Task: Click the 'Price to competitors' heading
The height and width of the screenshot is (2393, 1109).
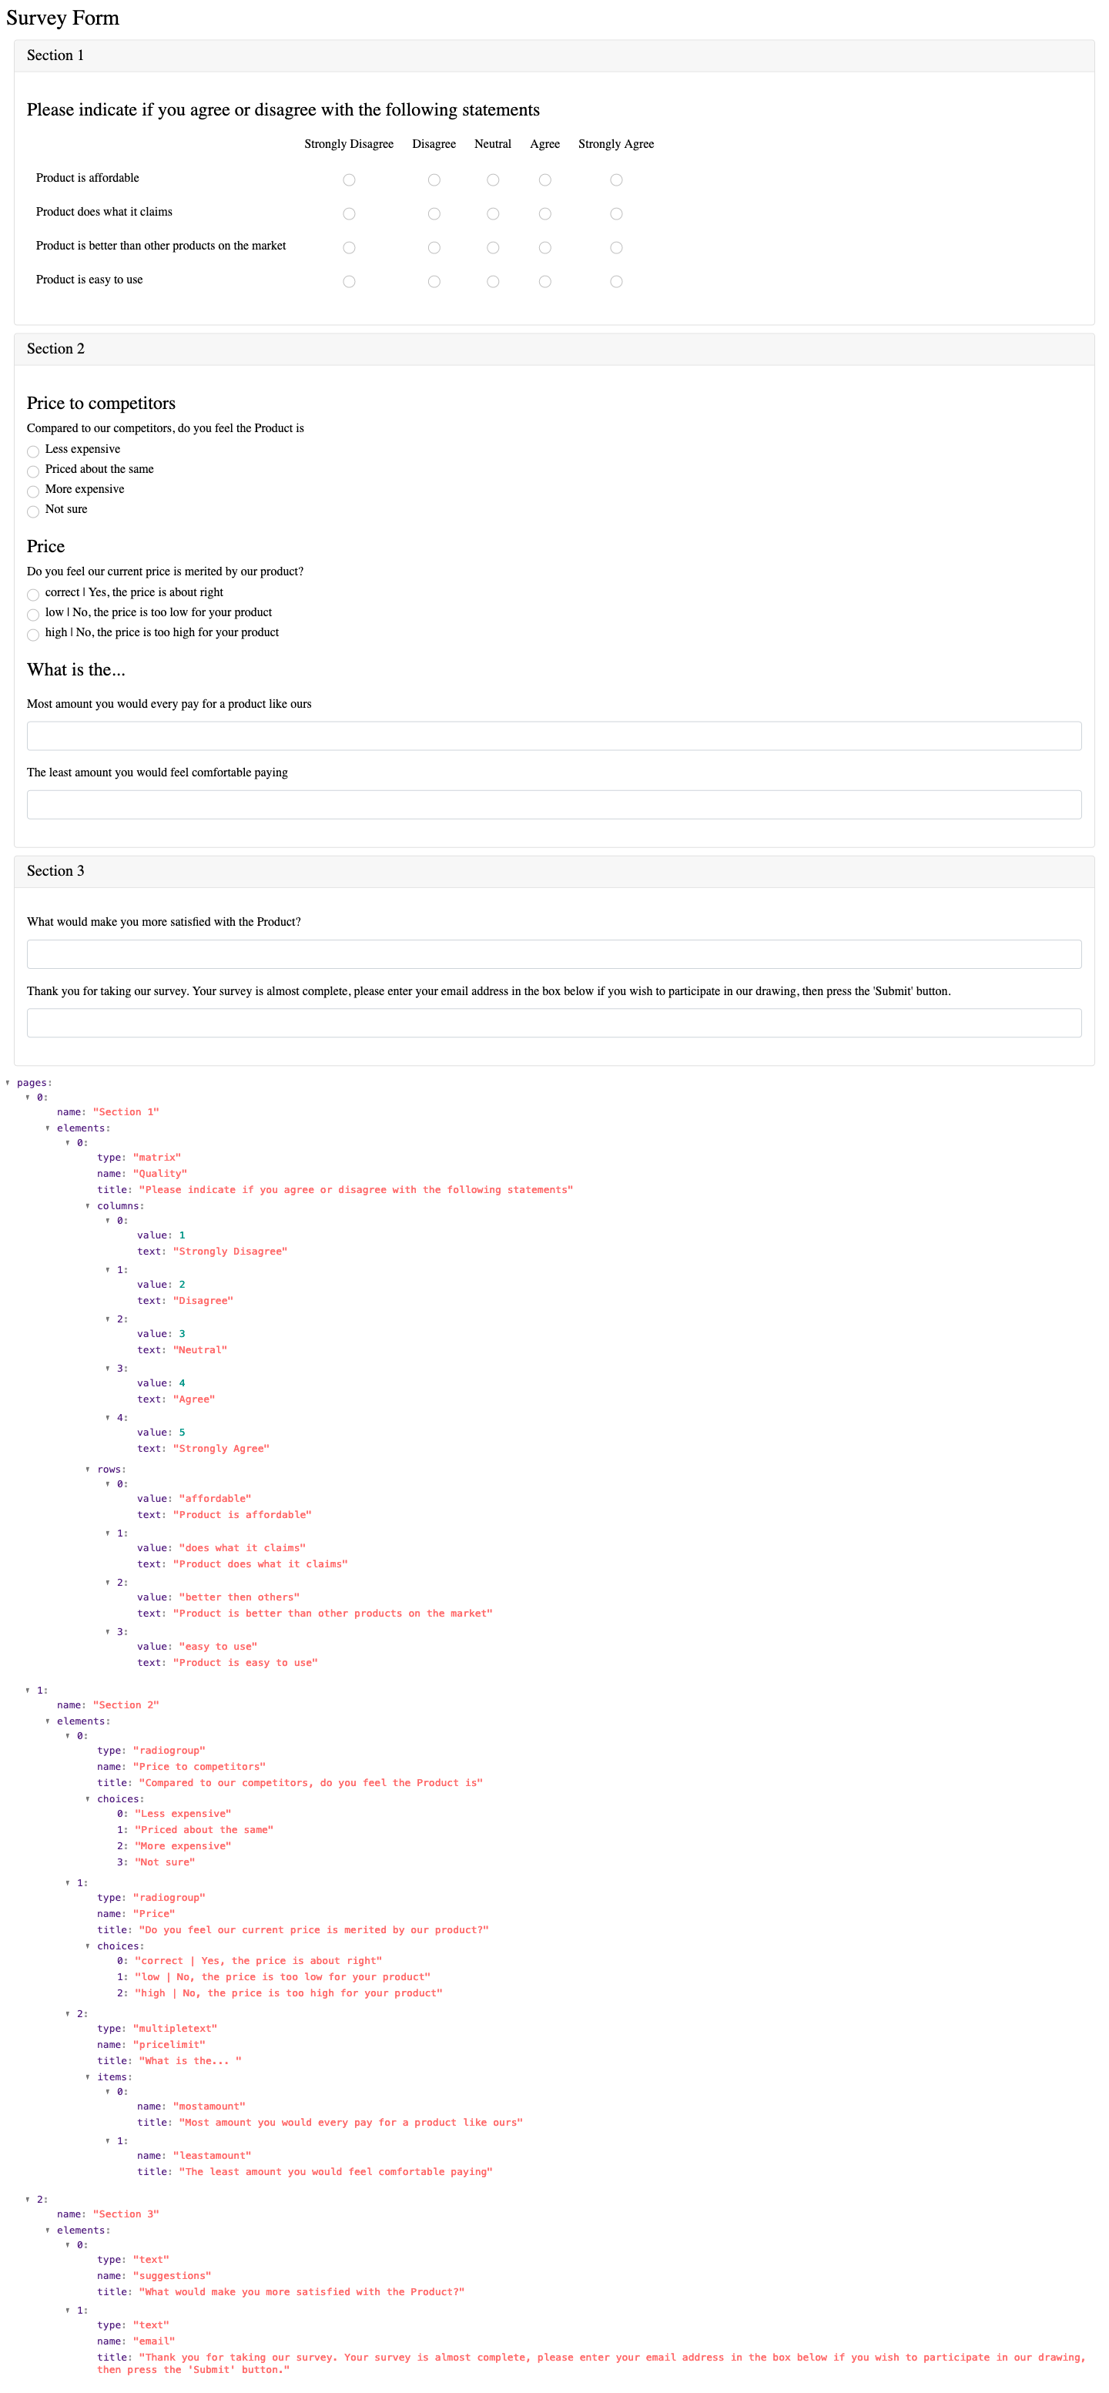Action: pyautogui.click(x=101, y=403)
